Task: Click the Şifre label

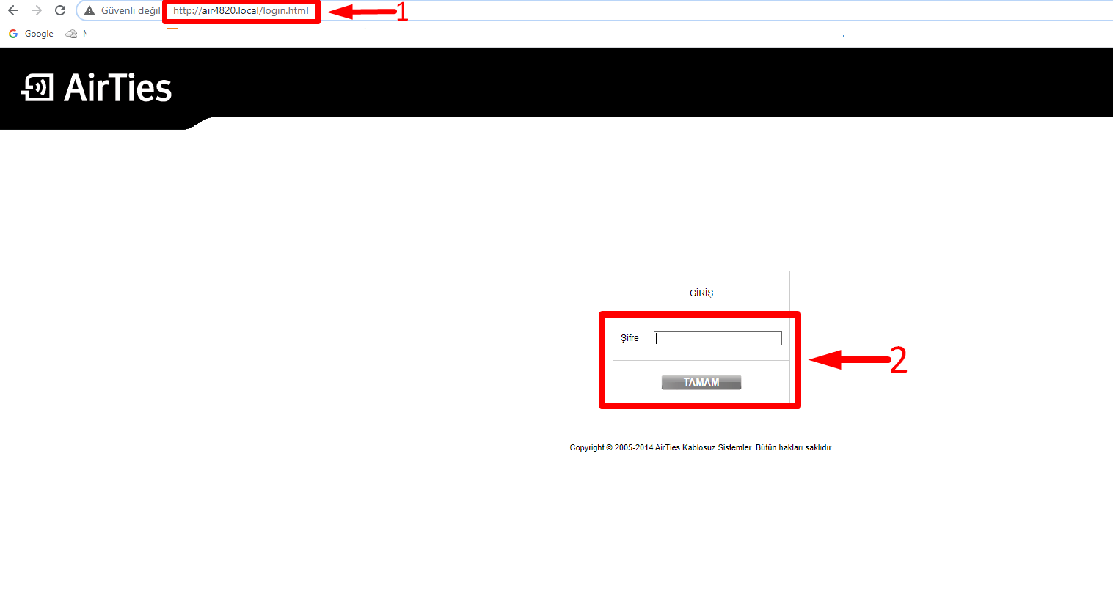Action: (630, 338)
